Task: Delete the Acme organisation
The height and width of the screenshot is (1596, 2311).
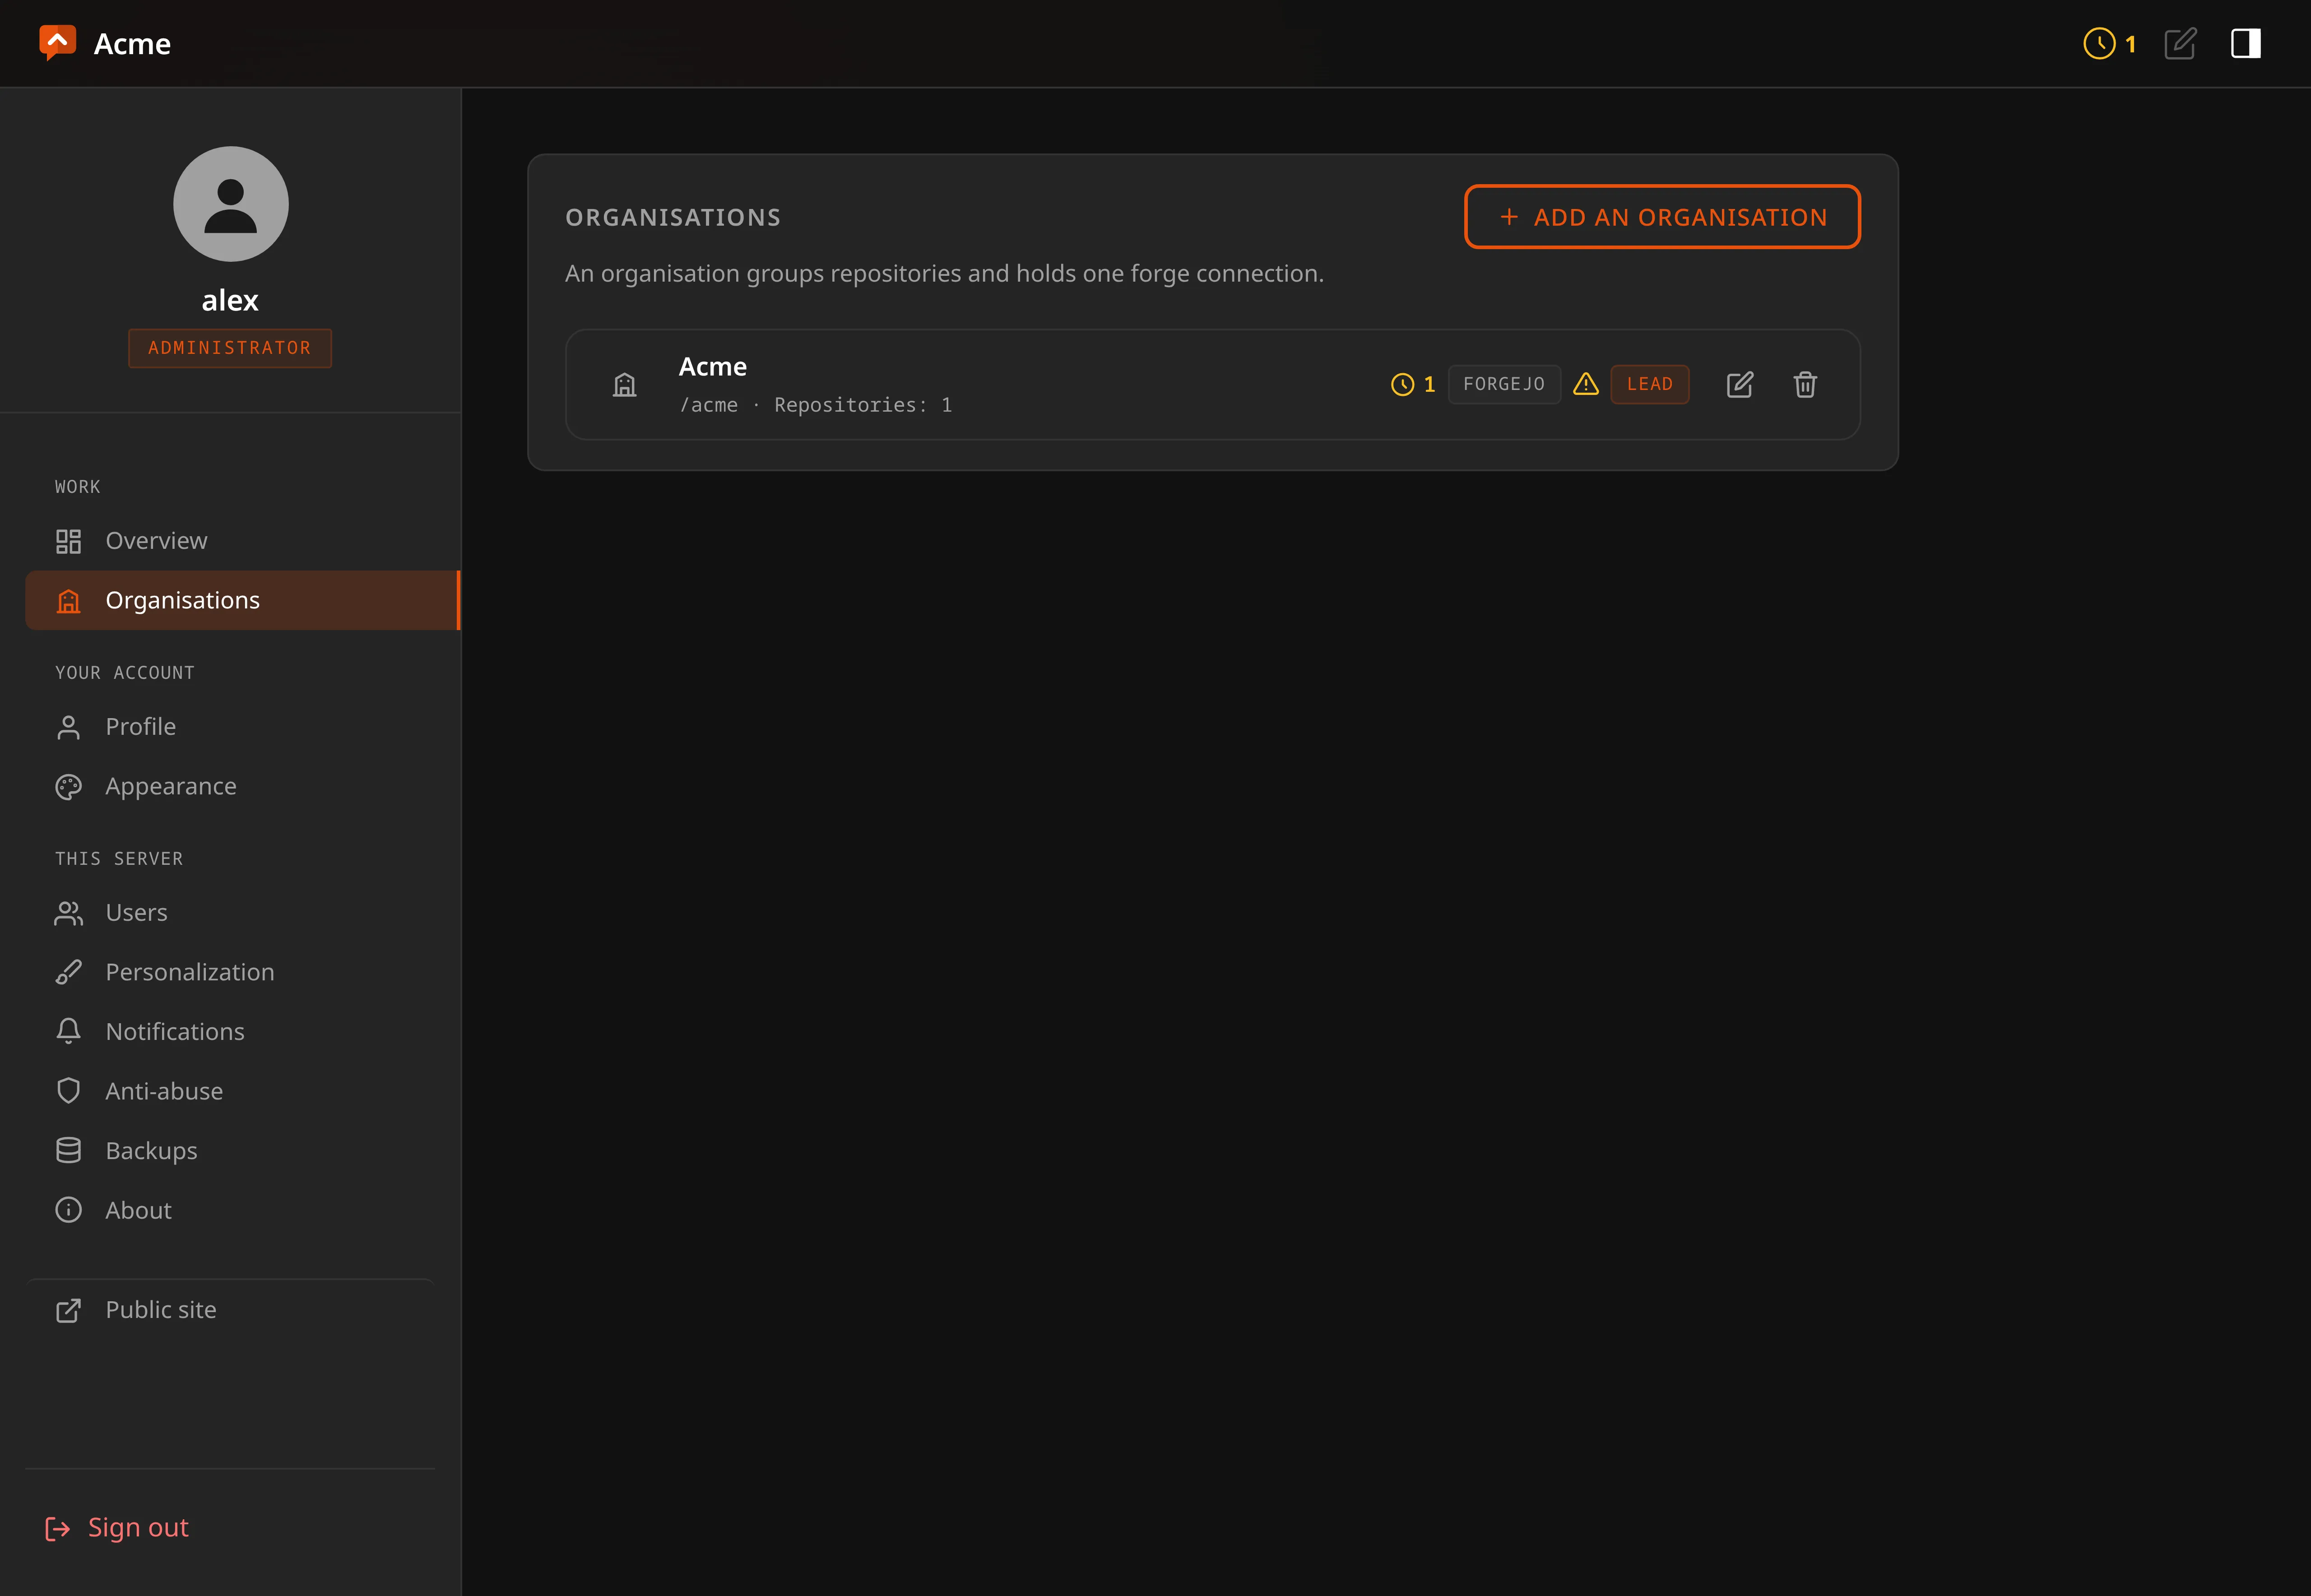Action: (x=1805, y=385)
